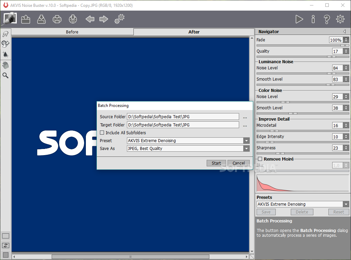Click the presets Save button
351x260 pixels.
[x=266, y=212]
